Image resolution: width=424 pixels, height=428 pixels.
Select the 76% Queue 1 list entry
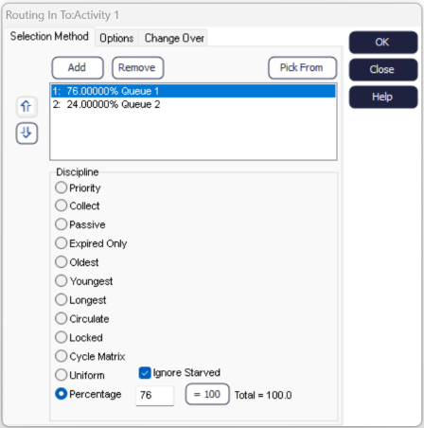click(193, 91)
